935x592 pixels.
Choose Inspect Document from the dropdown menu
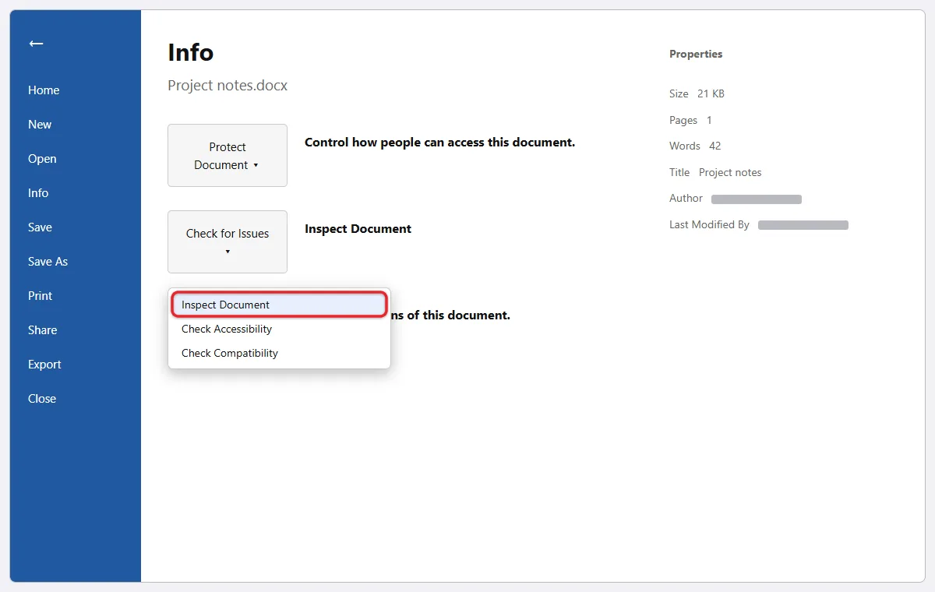click(x=279, y=305)
